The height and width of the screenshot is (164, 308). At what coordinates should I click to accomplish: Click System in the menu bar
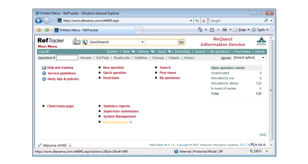(x=112, y=52)
